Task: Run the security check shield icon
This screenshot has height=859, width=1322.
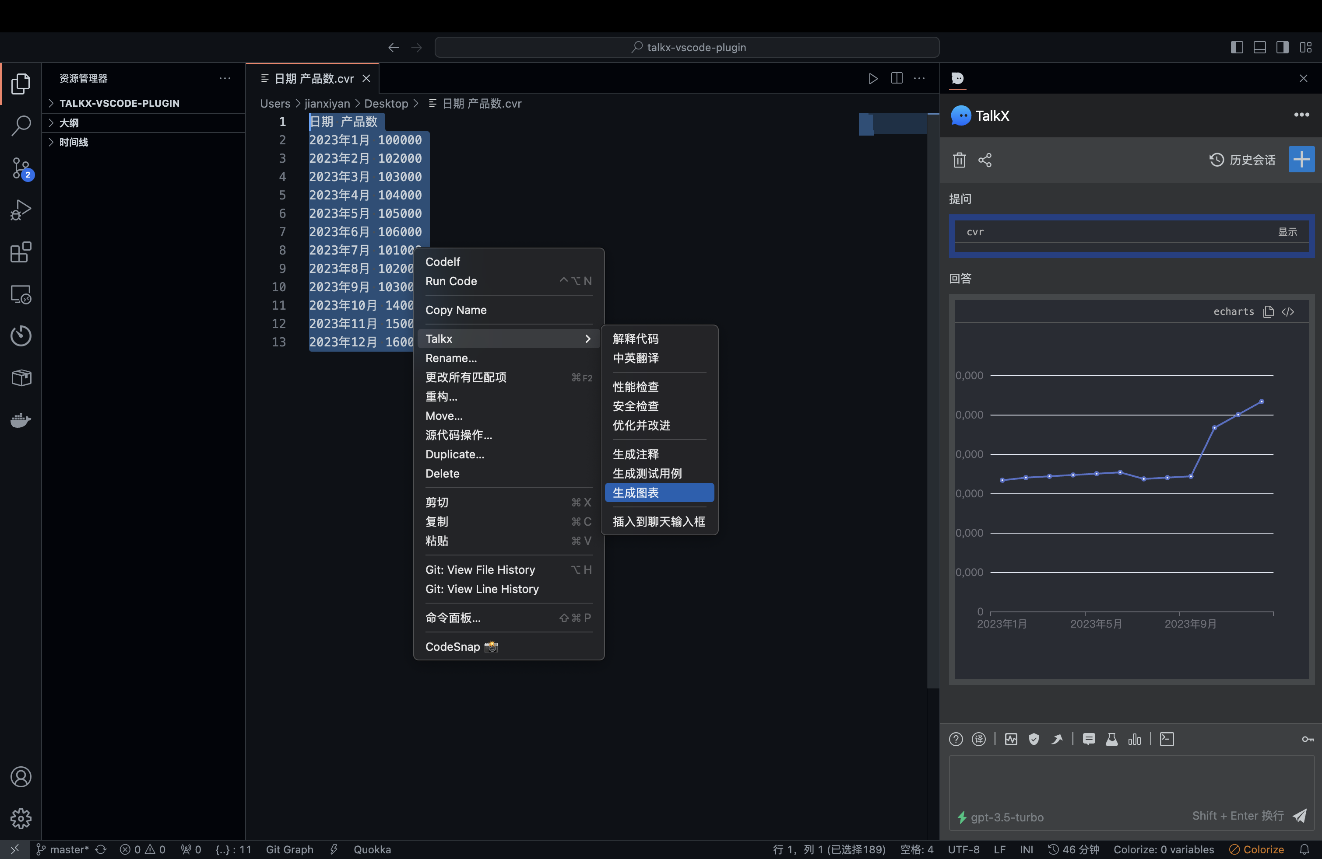Action: click(x=1034, y=739)
